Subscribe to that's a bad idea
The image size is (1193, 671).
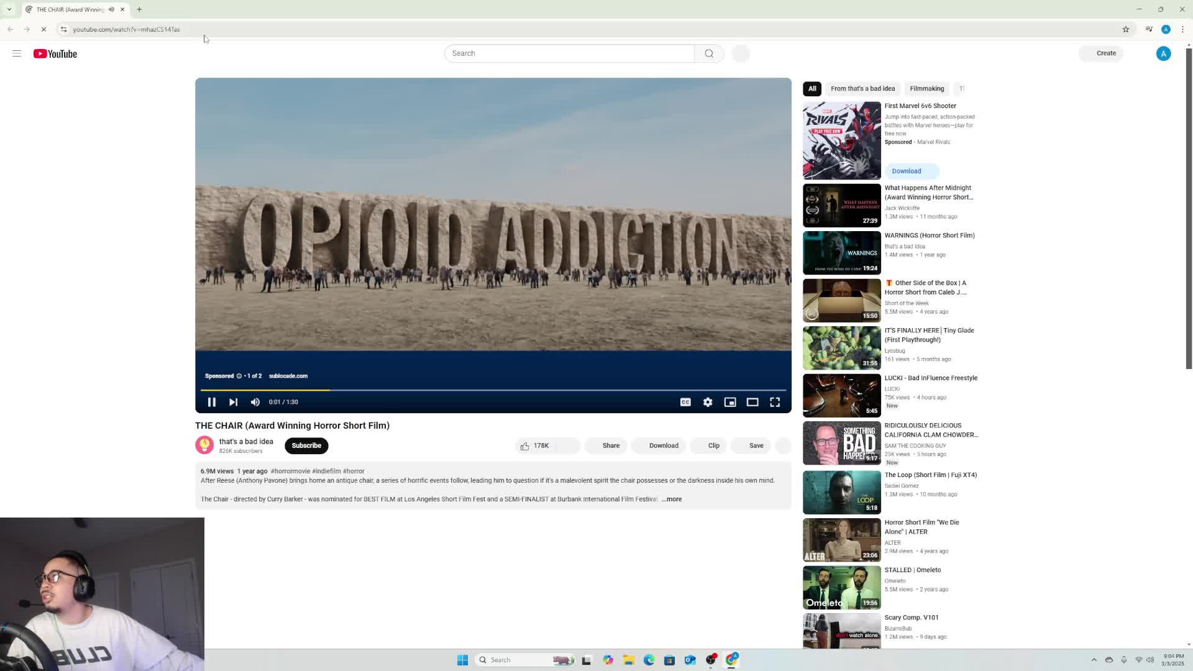[x=306, y=445]
